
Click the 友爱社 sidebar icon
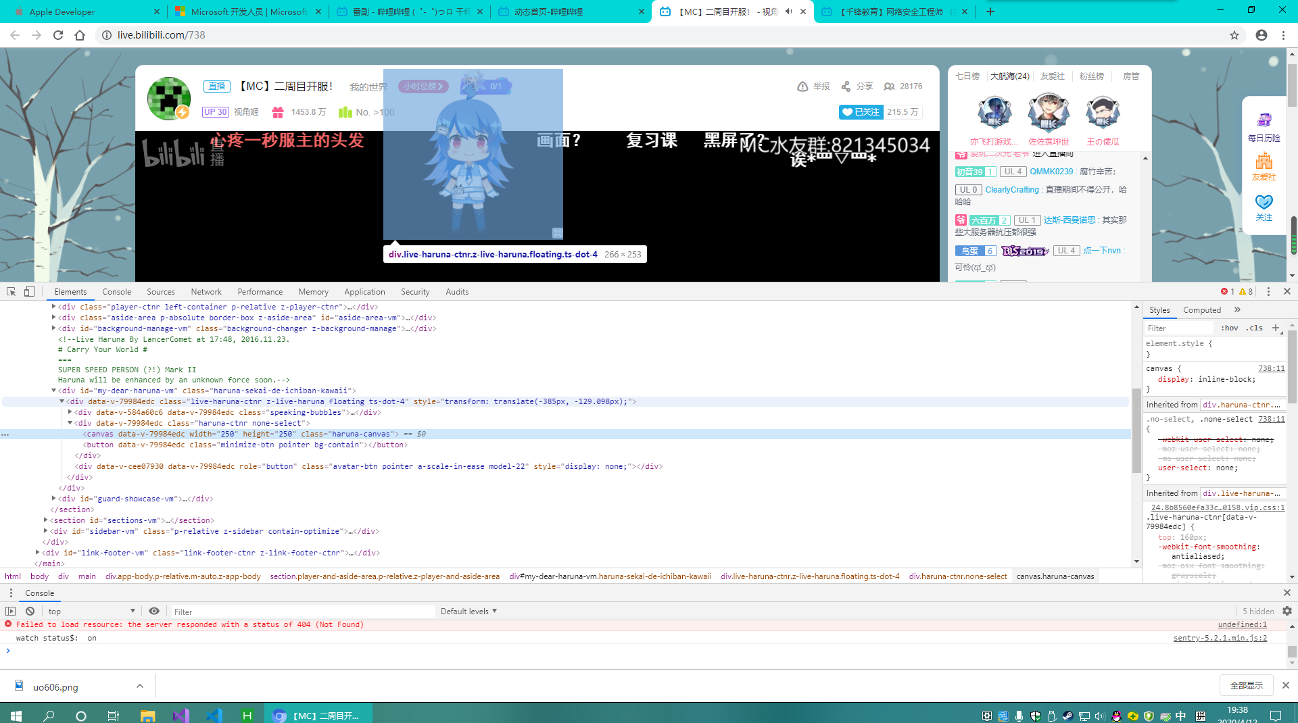coord(1264,161)
